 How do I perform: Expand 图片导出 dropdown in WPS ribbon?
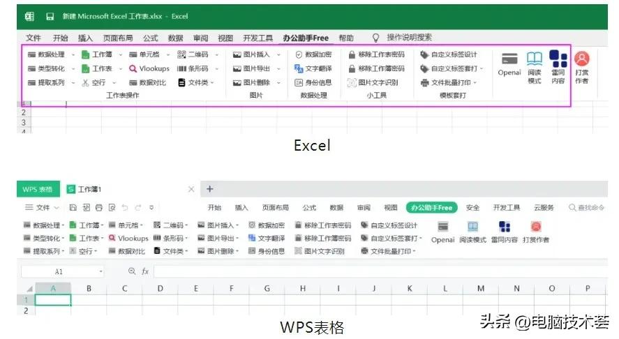pyautogui.click(x=237, y=239)
